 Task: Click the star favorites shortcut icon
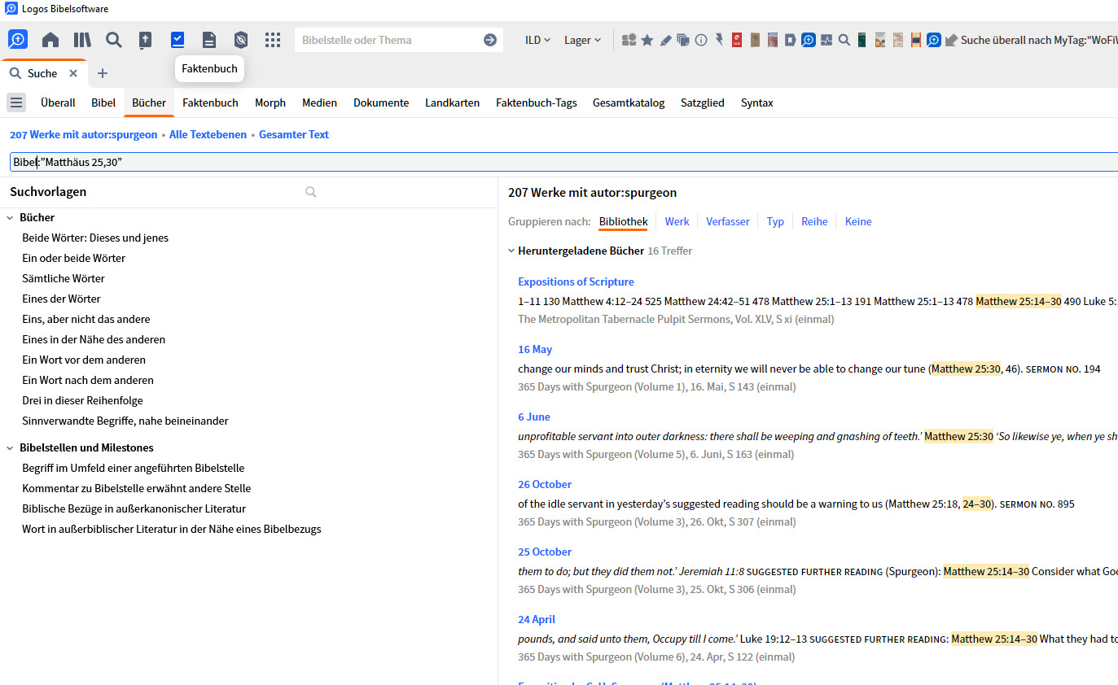pyautogui.click(x=647, y=40)
